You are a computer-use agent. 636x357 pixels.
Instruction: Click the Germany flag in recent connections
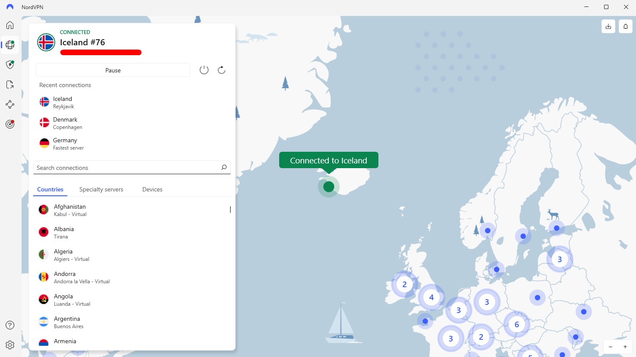[44, 143]
